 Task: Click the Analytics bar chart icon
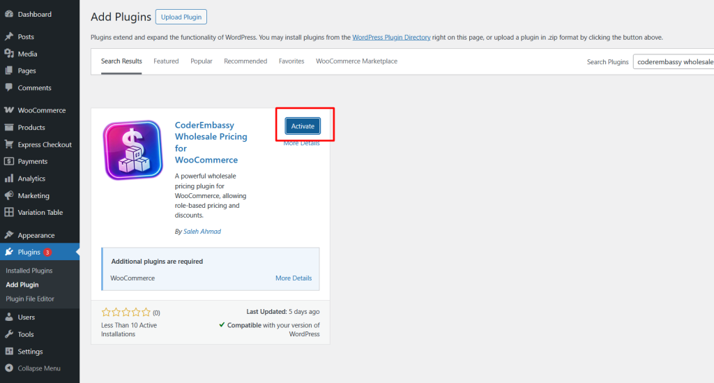[x=8, y=179]
